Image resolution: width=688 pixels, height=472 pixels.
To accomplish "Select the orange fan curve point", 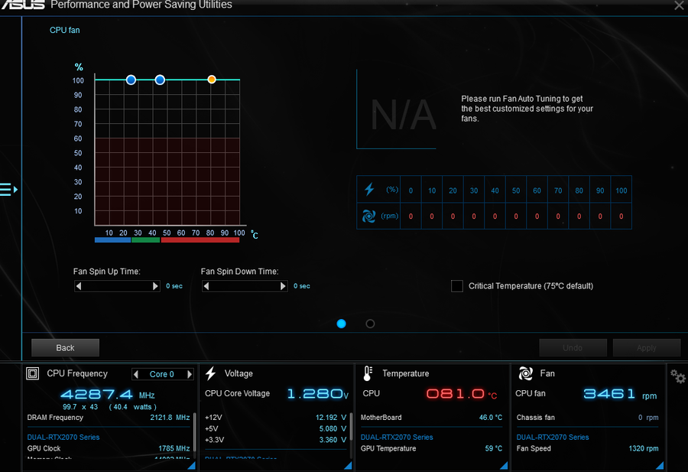I will pos(212,80).
